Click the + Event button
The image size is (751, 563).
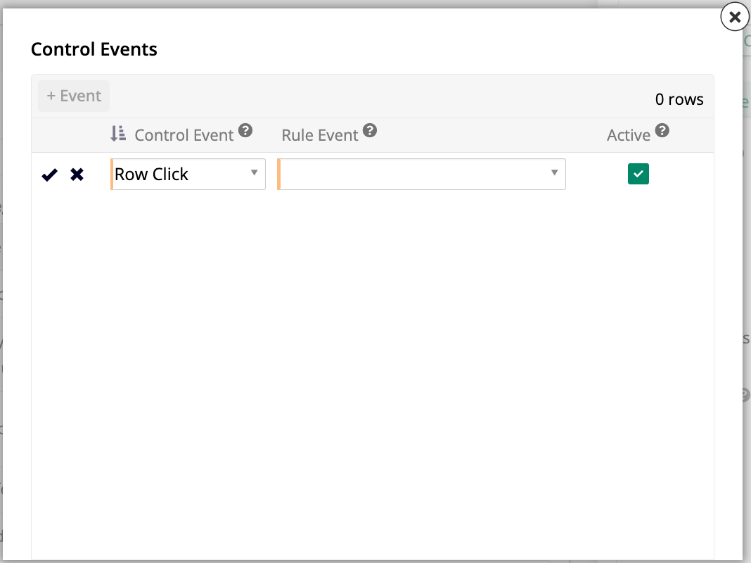point(74,96)
